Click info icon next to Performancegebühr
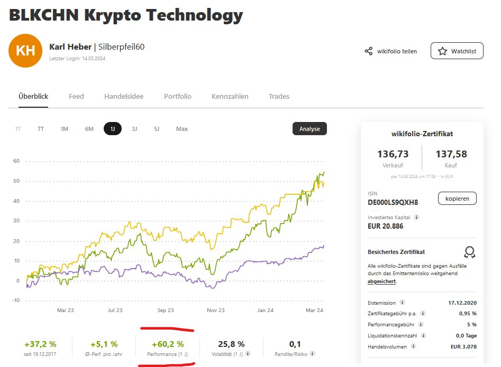Screen dimensions: 501x367 (x=421, y=324)
